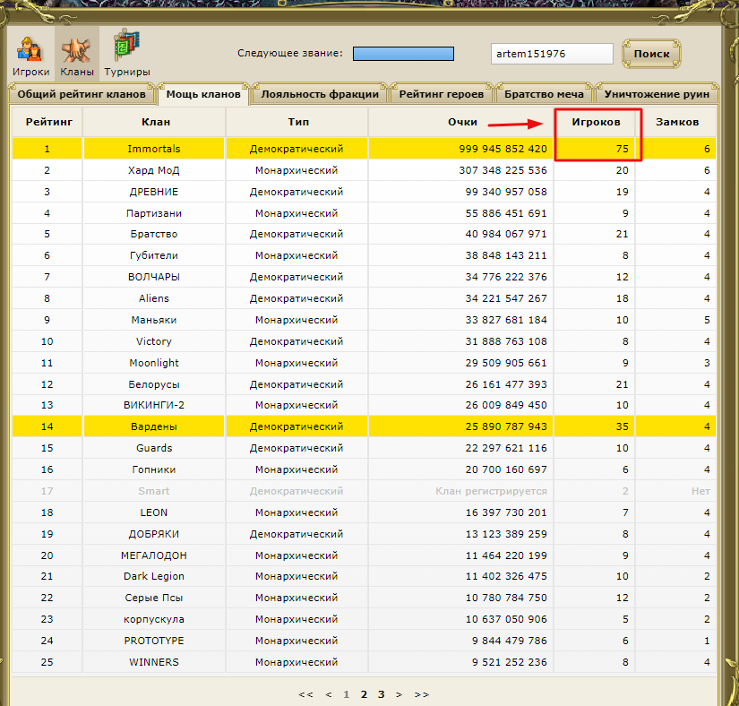739x706 pixels.
Task: Select the Кланы handshake icon
Action: coord(77,56)
